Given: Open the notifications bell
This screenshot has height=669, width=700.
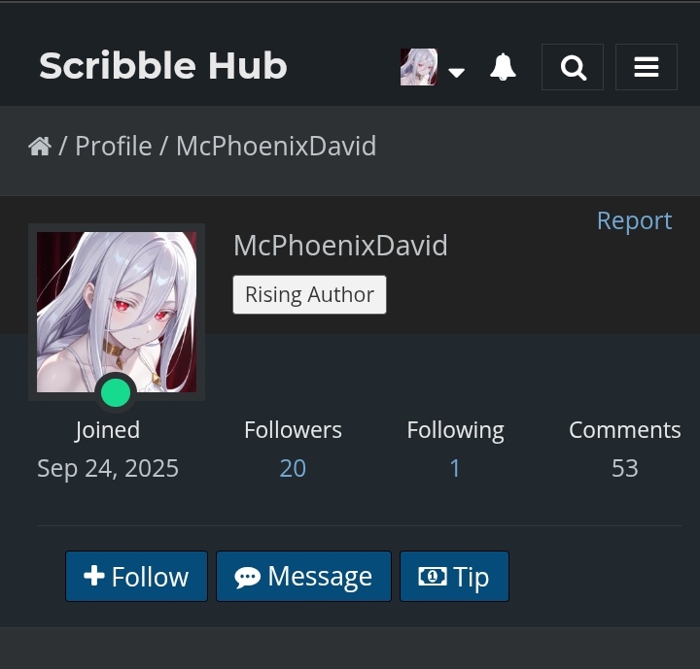Looking at the screenshot, I should click(x=503, y=67).
